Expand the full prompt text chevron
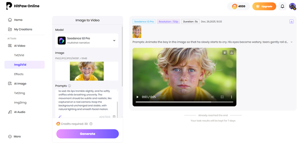This screenshot has width=303, height=145. click(292, 42)
